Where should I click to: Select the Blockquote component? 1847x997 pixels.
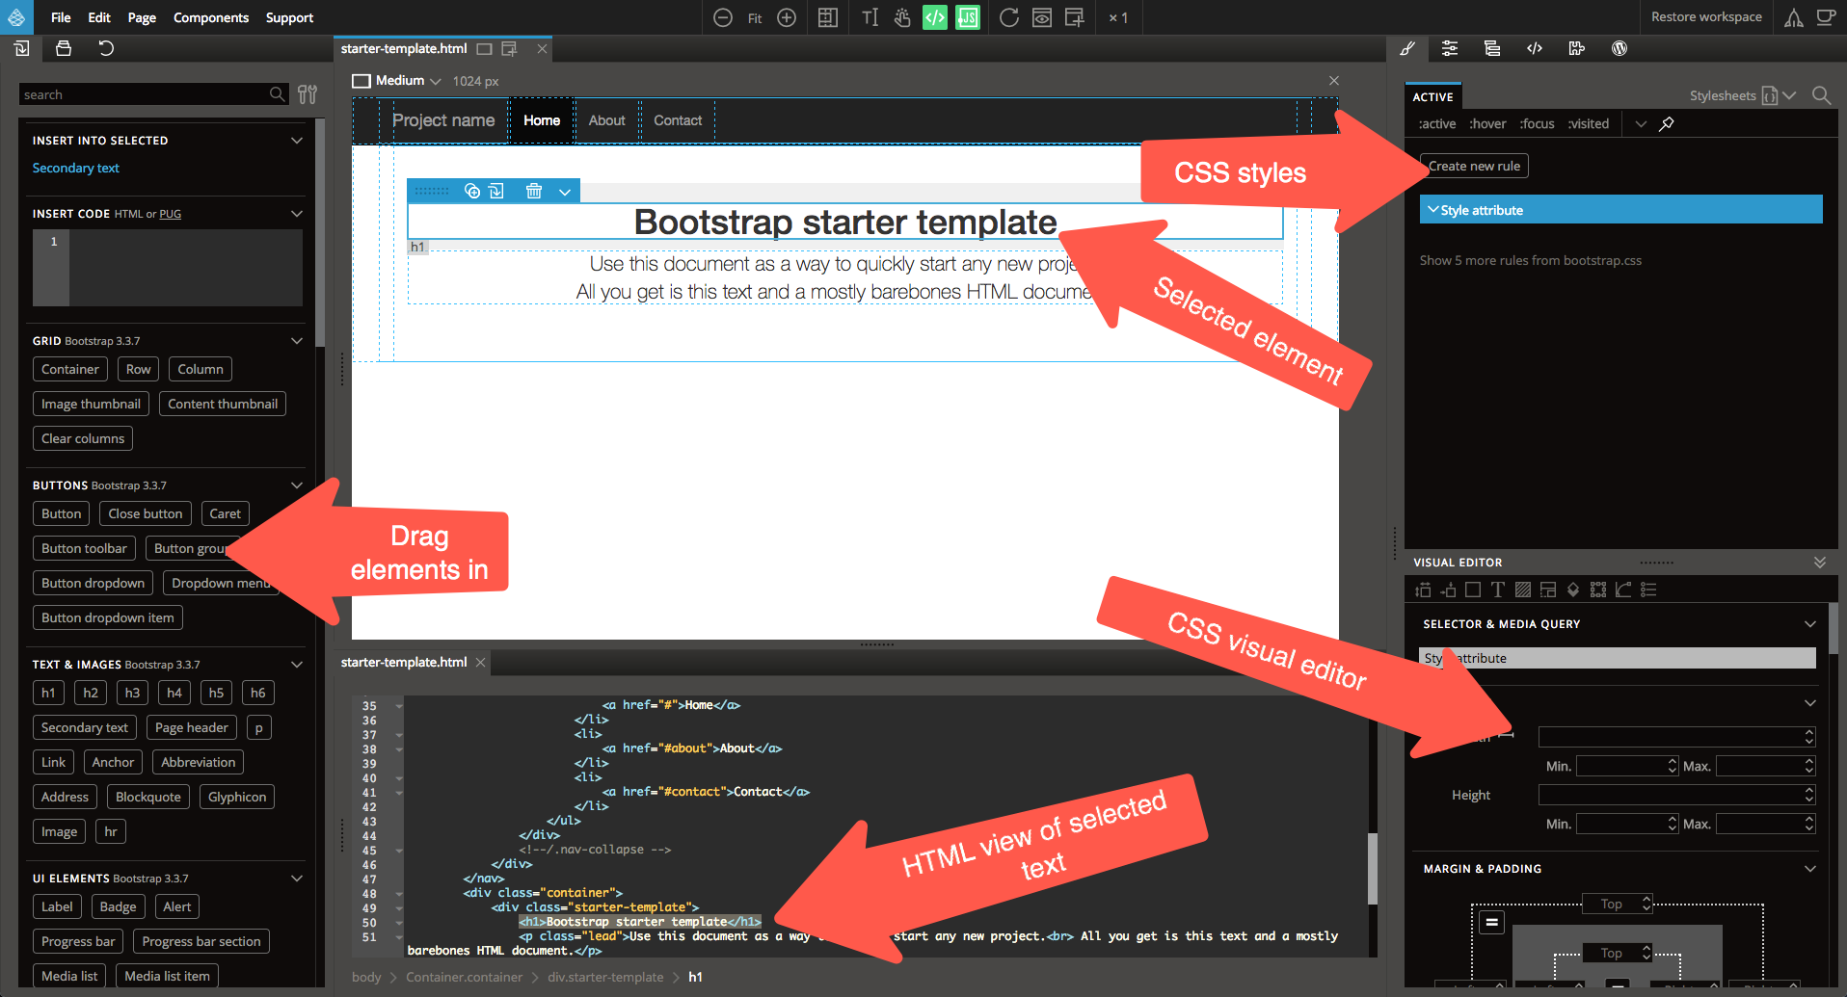(148, 797)
